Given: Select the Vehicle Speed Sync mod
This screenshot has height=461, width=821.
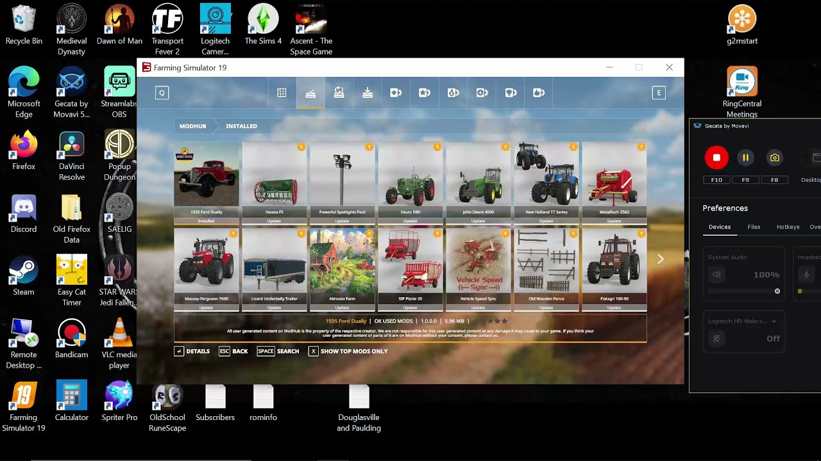Looking at the screenshot, I should (478, 270).
